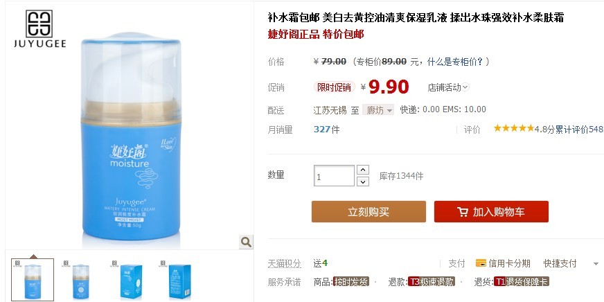Click the magnifier zoom icon on product image
Viewport: 604px width, 302px height.
(x=246, y=242)
